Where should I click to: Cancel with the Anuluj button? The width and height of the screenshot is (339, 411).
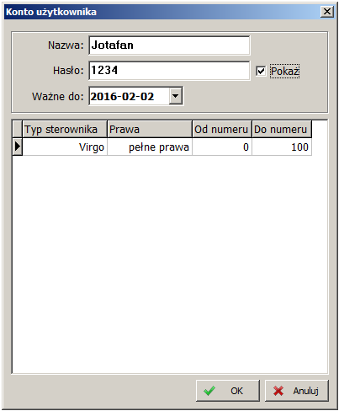coord(297,391)
